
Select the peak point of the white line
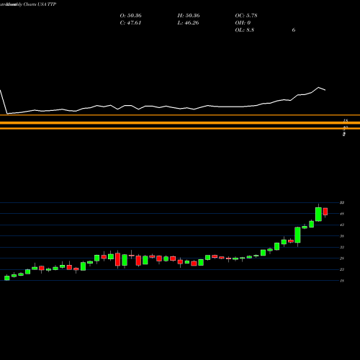point(319,87)
